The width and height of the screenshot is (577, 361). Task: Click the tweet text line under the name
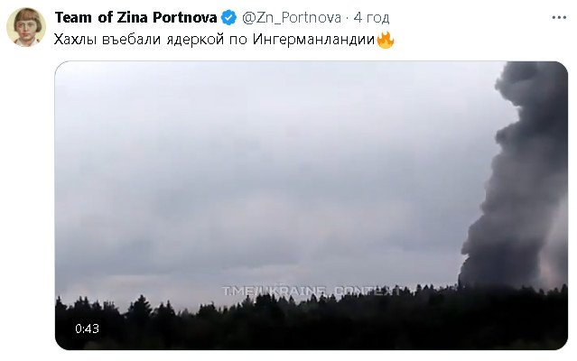(x=224, y=40)
